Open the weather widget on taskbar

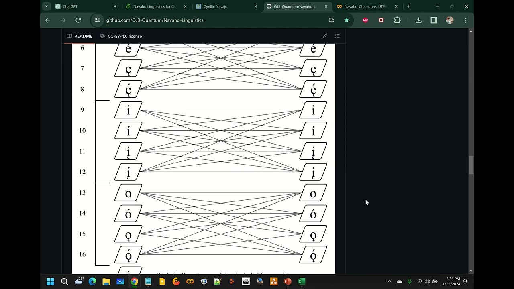(78, 281)
